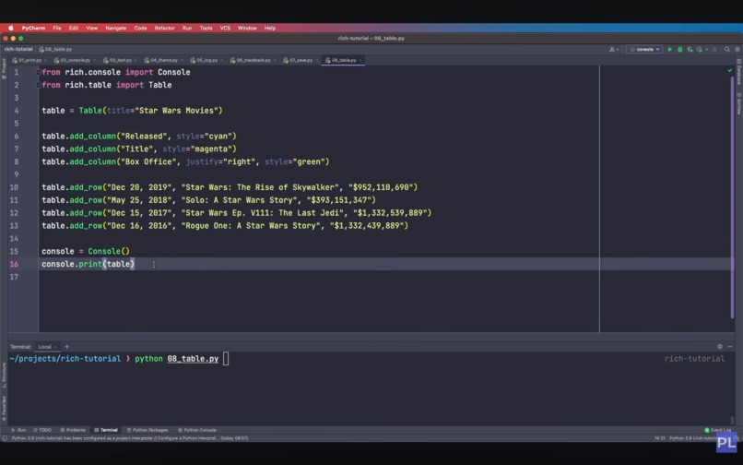Click the profiler run icon
The height and width of the screenshot is (465, 743).
pos(700,49)
